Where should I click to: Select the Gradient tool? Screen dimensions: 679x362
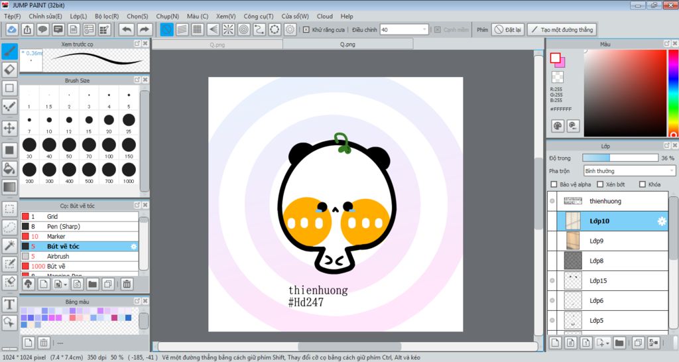(x=9, y=187)
